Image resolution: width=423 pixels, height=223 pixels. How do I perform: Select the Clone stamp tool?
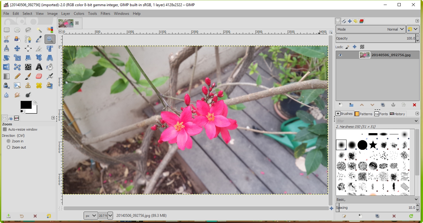[28, 86]
